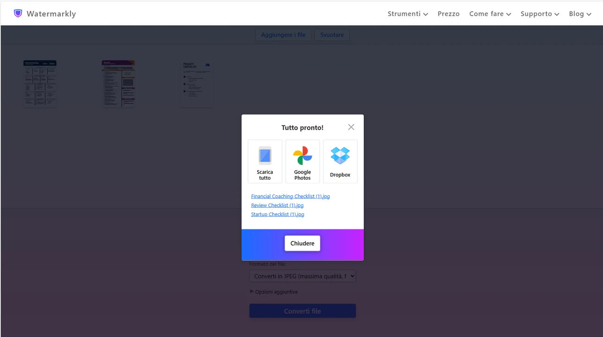This screenshot has height=337, width=603.
Task: Click the Chiudere button
Action: click(302, 243)
